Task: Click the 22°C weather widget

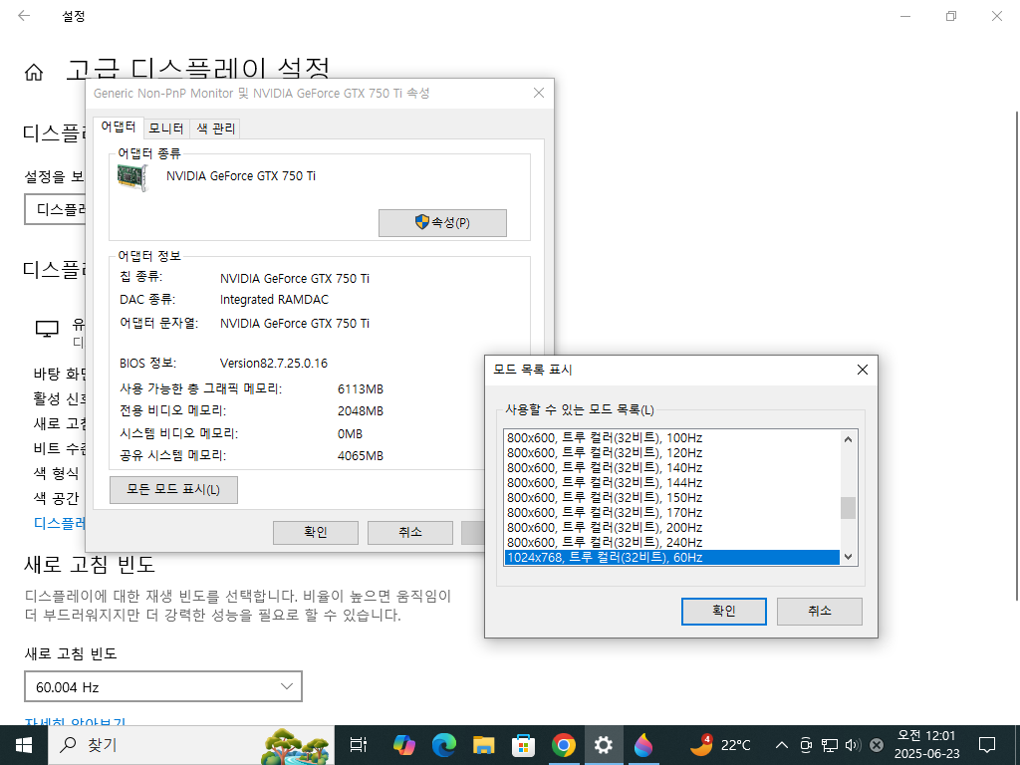Action: pyautogui.click(x=721, y=745)
